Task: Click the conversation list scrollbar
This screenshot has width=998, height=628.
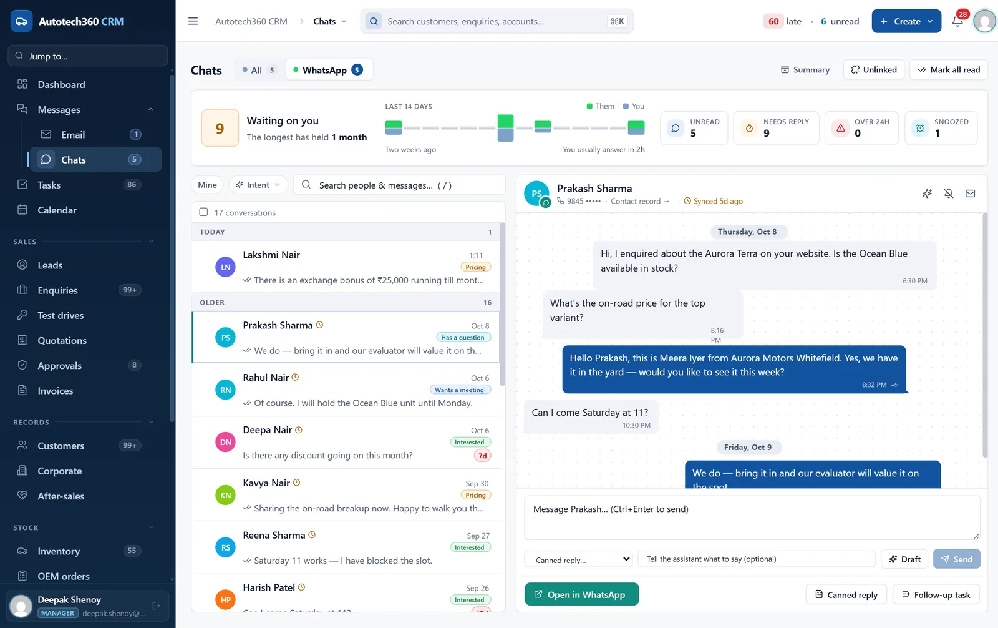Action: (503, 306)
